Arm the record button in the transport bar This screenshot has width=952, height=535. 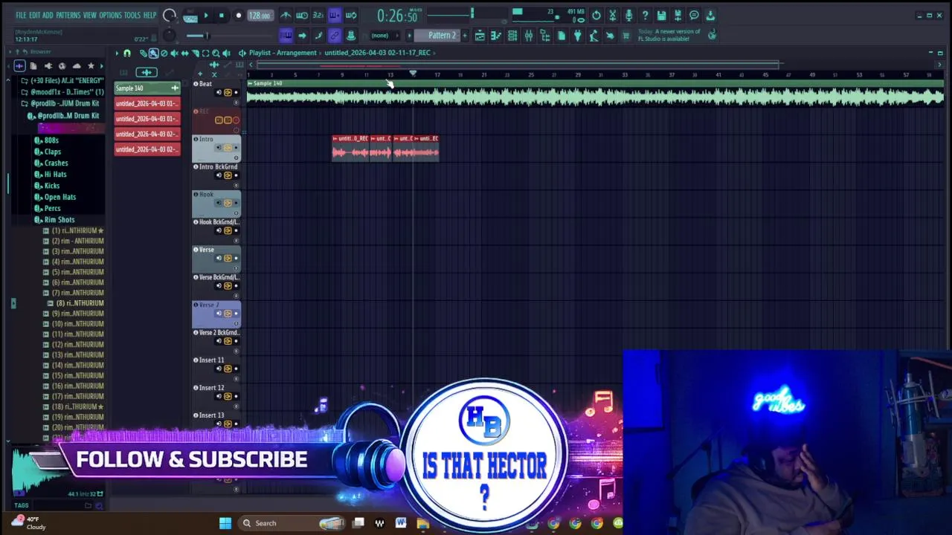238,15
